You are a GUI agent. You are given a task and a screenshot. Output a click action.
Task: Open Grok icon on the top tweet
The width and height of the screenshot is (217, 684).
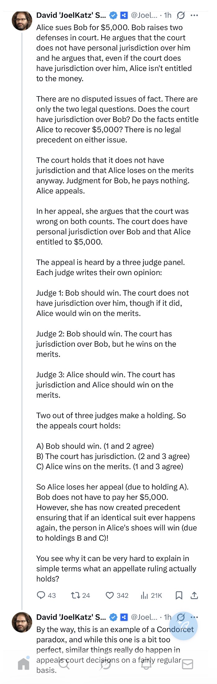[x=180, y=15]
